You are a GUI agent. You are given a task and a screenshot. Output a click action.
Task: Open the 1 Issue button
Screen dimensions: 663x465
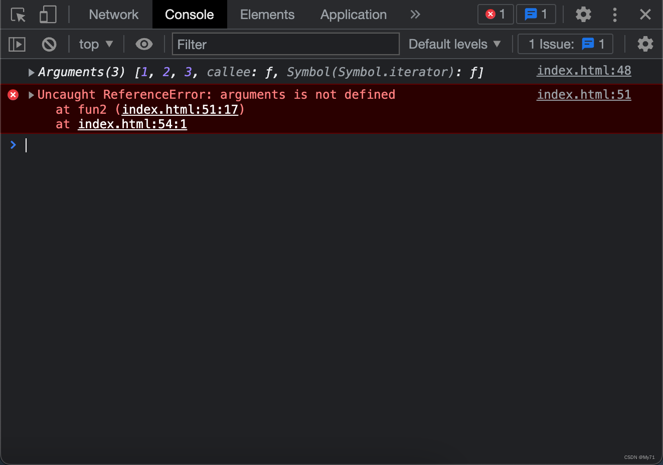click(x=565, y=45)
